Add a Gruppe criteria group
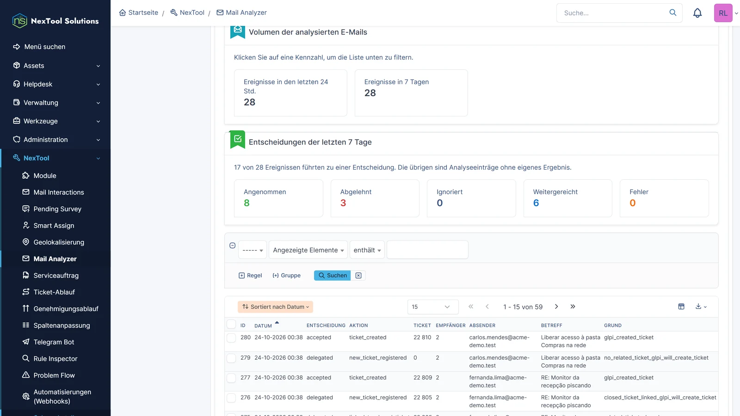This screenshot has height=416, width=740. pyautogui.click(x=287, y=275)
